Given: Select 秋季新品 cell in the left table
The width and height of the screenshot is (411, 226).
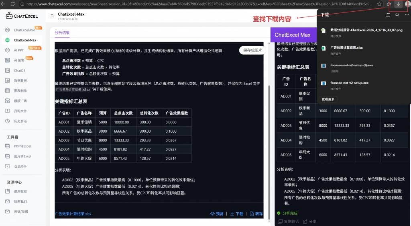Looking at the screenshot, I should [84, 131].
